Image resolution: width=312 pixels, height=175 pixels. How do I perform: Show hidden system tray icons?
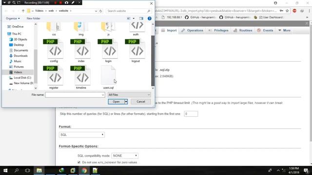click(x=278, y=171)
